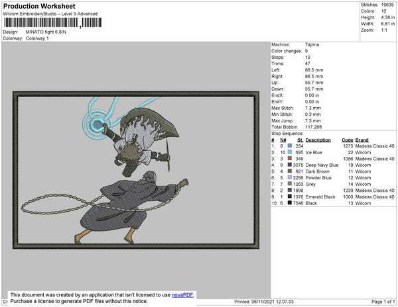This screenshot has width=398, height=307.
Task: Select the Powder Blue thread swatch
Action: click(x=290, y=177)
